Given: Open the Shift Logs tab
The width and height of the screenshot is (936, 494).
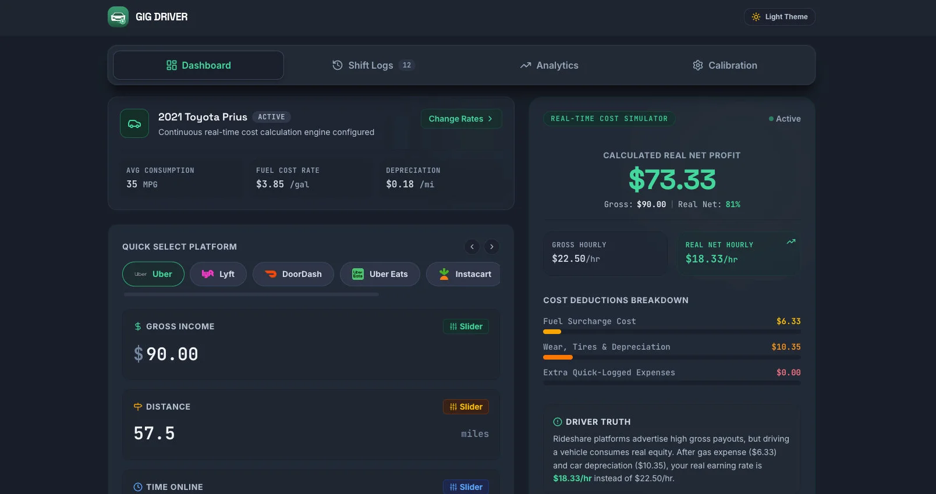Looking at the screenshot, I should [x=373, y=65].
